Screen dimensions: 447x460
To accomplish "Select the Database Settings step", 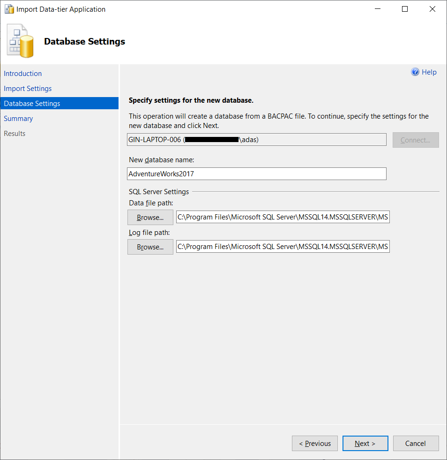I will pos(32,103).
